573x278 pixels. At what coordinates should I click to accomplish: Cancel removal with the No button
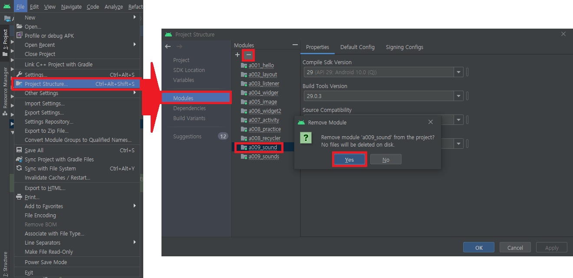click(386, 160)
